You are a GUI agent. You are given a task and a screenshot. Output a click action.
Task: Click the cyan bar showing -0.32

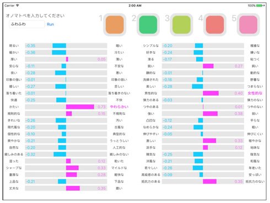60,154
